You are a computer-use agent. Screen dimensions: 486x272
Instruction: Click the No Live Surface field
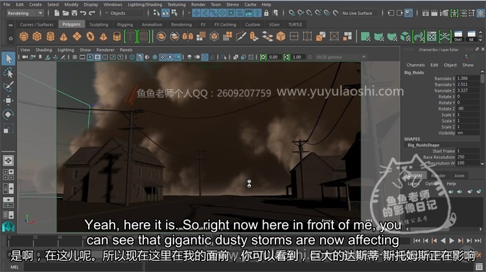pyautogui.click(x=361, y=13)
